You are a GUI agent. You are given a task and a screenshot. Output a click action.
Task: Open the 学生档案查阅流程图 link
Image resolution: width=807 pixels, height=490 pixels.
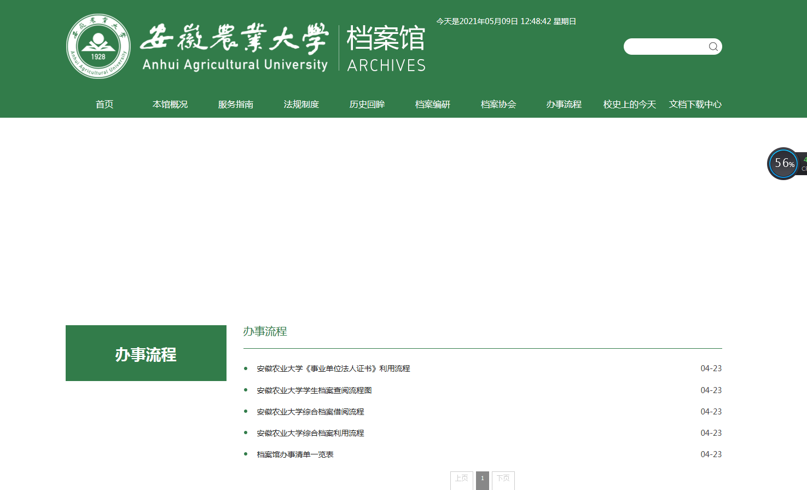pos(314,390)
